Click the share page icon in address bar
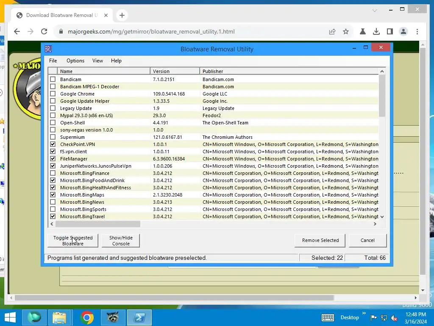Image resolution: width=434 pixels, height=326 pixels. pyautogui.click(x=332, y=31)
